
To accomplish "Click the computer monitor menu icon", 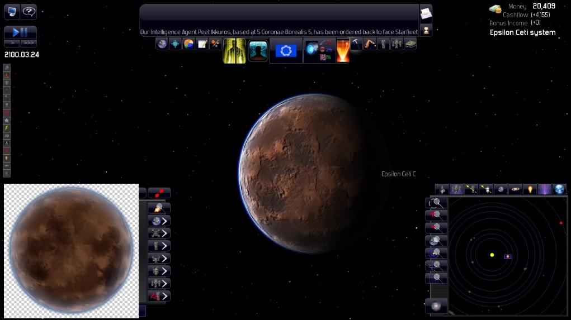I will 12,12.
